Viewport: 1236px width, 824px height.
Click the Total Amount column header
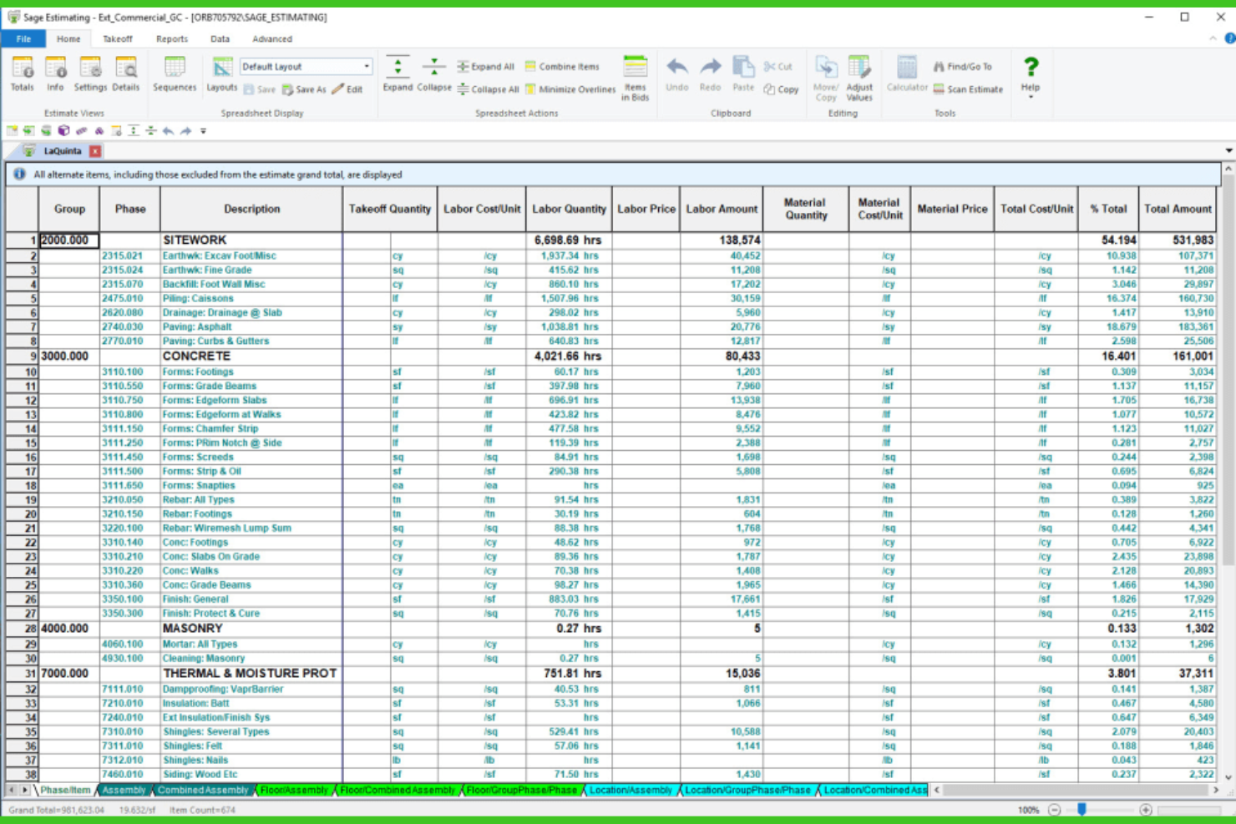pos(1177,209)
